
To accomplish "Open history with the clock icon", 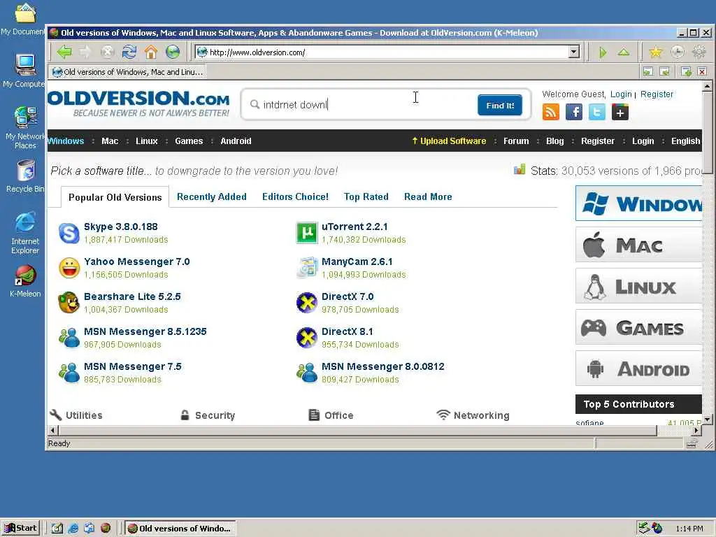I will (677, 52).
